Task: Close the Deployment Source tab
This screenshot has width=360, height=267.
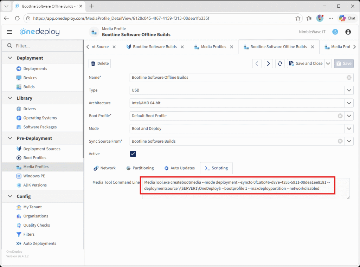Action: tap(114, 47)
